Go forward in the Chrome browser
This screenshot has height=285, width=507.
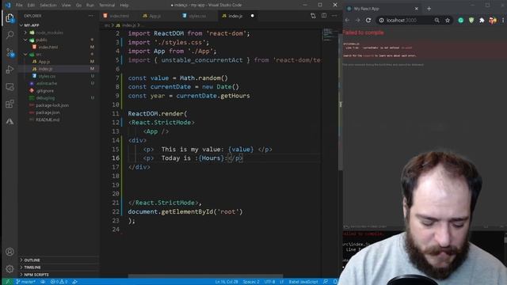click(x=357, y=20)
